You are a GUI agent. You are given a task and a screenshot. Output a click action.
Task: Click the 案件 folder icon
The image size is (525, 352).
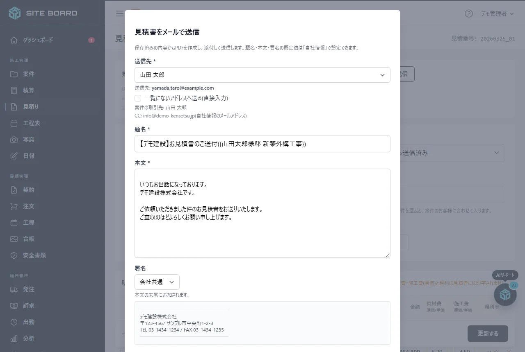point(14,74)
